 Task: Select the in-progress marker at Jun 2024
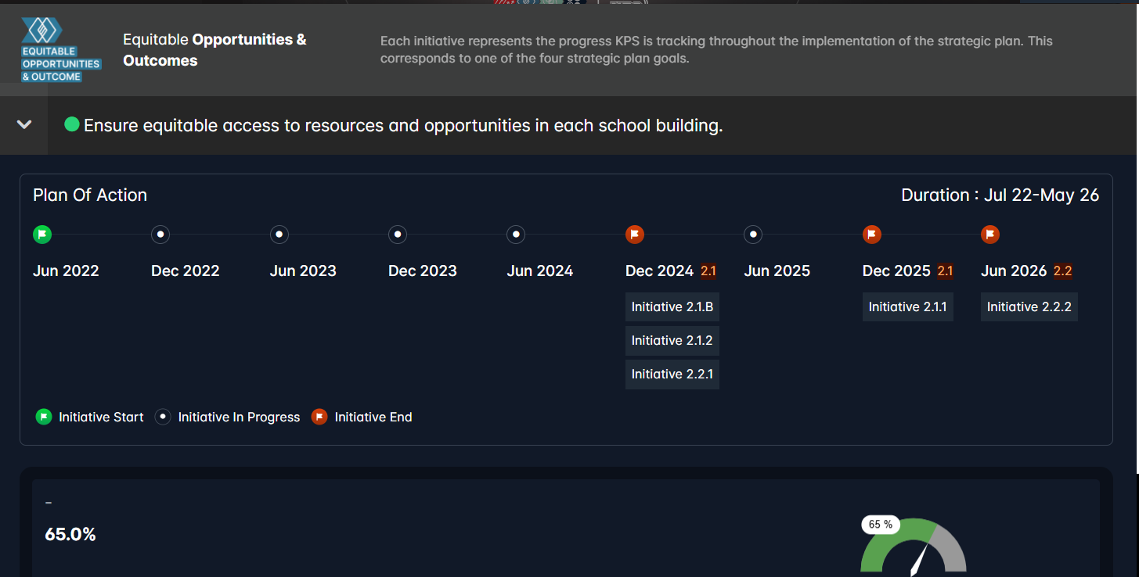516,235
